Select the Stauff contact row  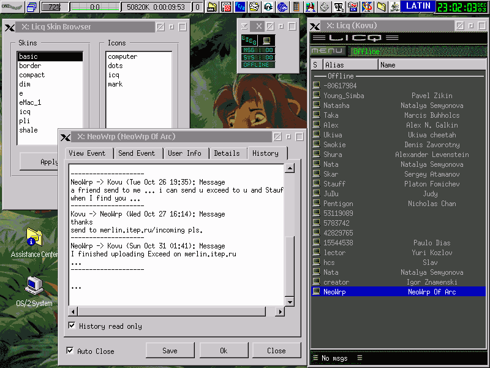coord(399,183)
